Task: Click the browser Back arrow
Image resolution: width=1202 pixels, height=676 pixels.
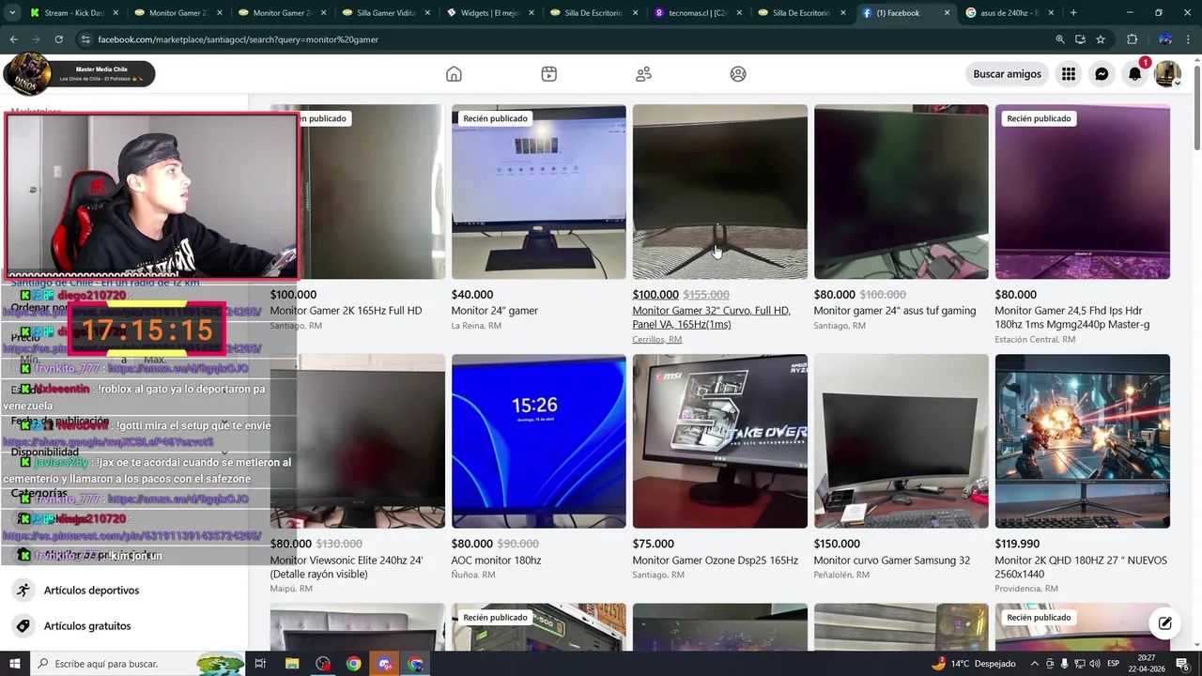Action: point(13,39)
